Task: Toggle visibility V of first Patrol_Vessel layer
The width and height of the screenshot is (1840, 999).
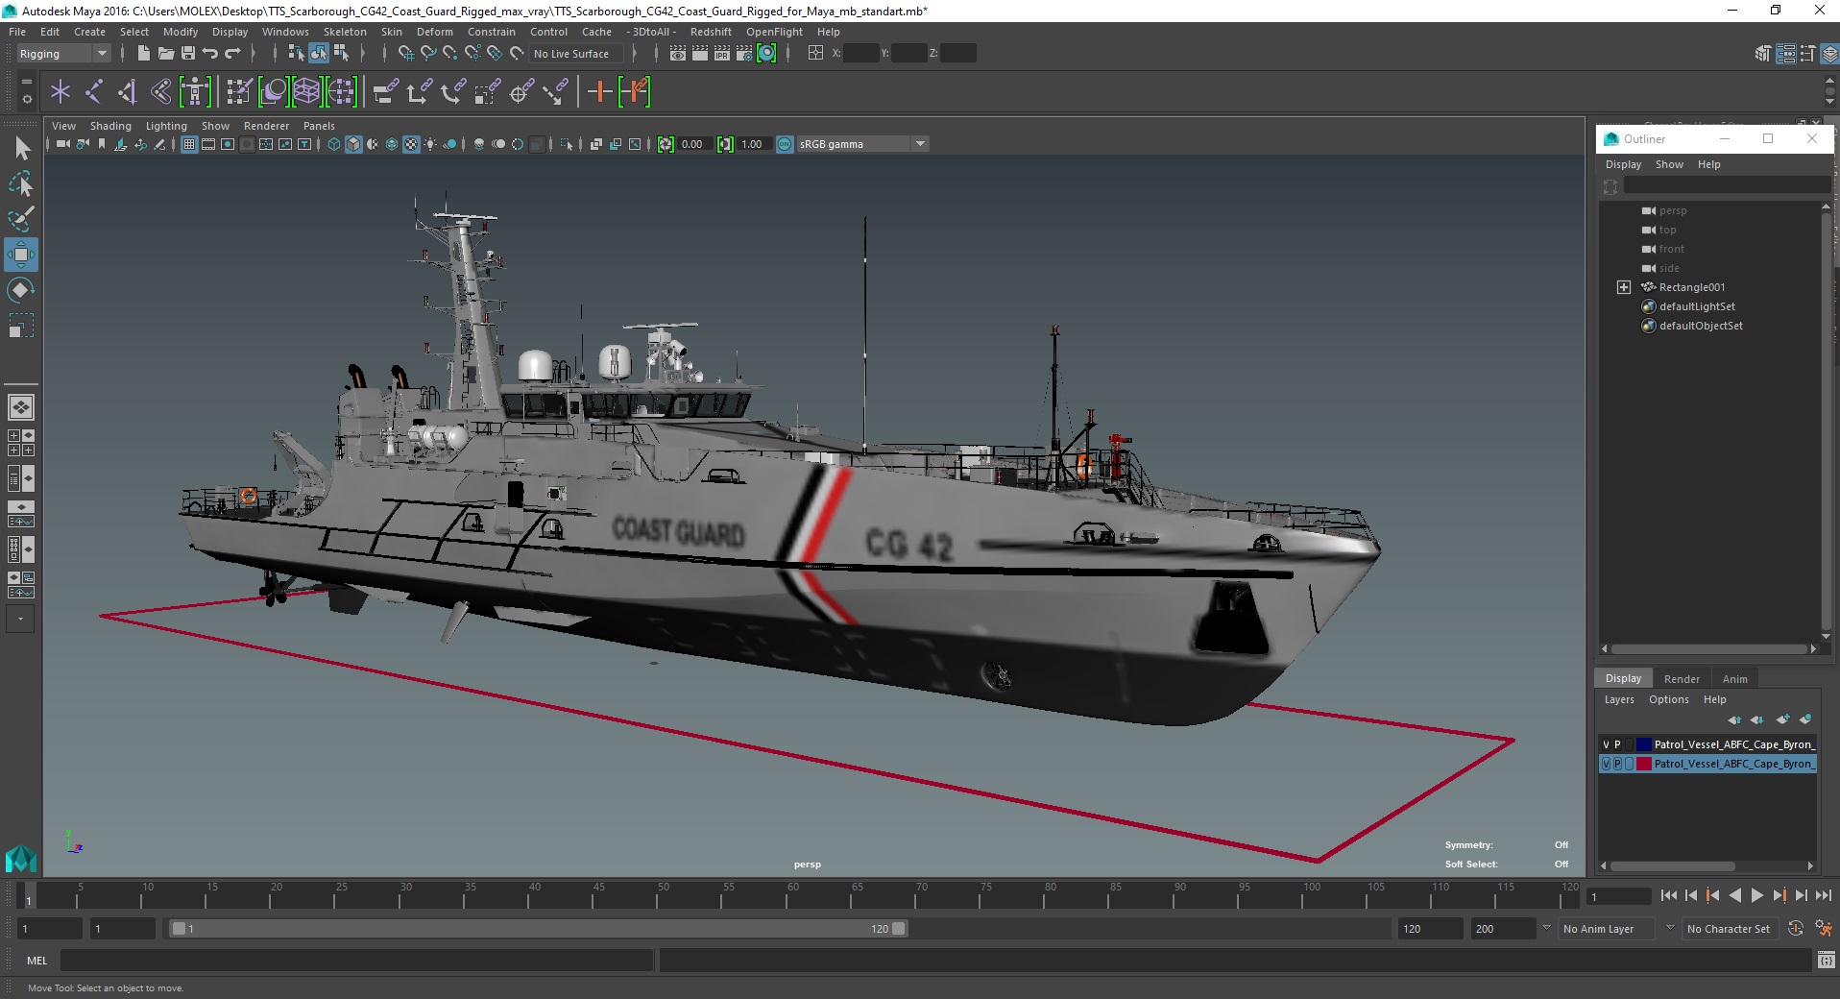Action: pos(1606,744)
